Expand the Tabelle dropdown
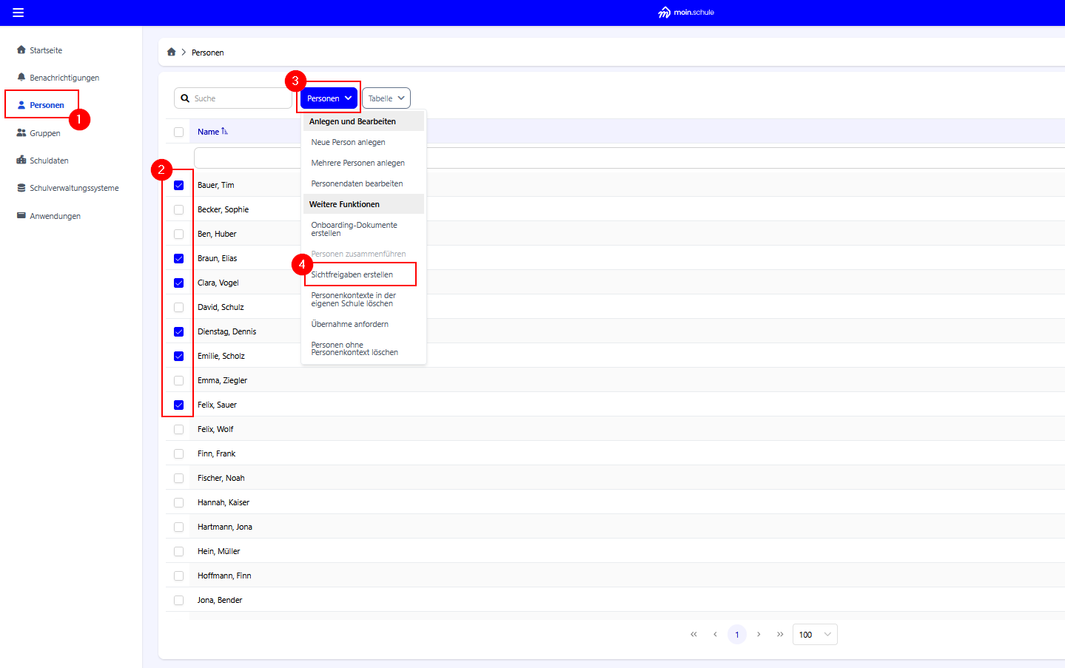This screenshot has height=668, width=1065. pos(386,98)
